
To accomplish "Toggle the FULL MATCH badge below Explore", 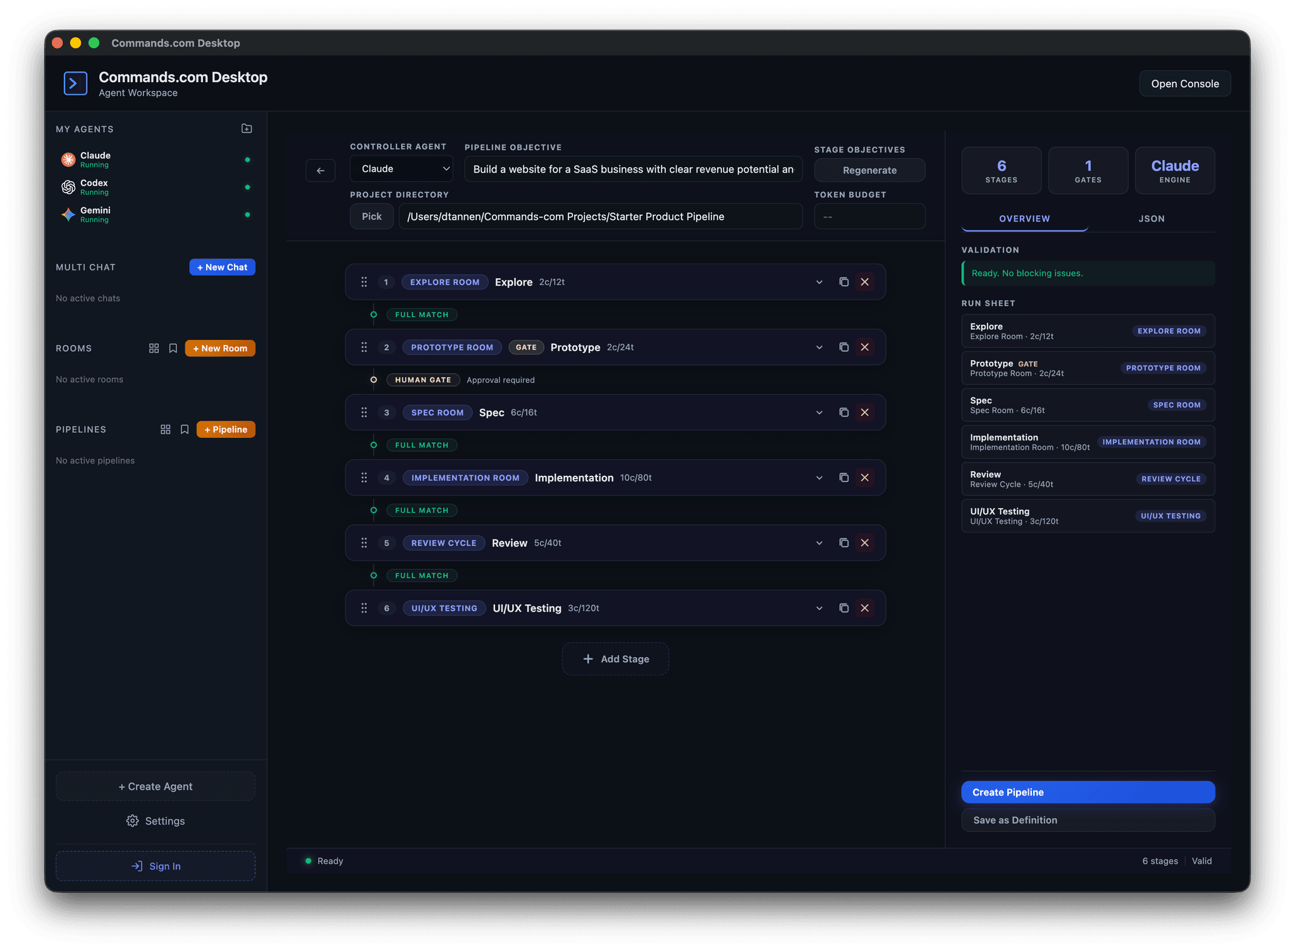I will point(422,315).
